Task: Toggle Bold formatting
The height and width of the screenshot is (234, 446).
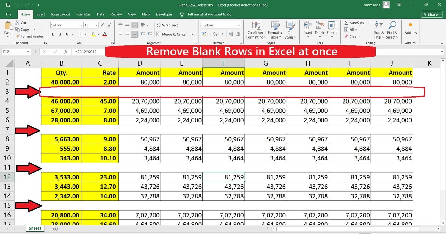Action: coord(53,34)
